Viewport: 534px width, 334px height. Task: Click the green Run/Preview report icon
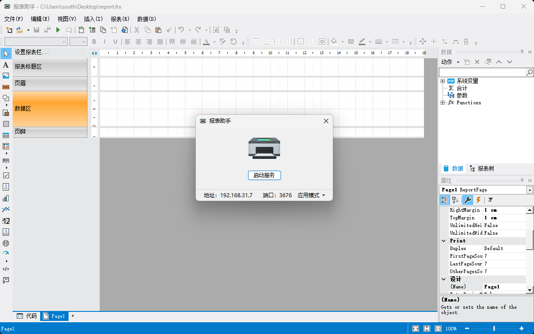pos(58,30)
